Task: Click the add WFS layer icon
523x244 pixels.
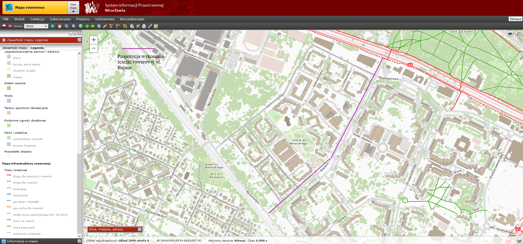Action: pos(138,26)
